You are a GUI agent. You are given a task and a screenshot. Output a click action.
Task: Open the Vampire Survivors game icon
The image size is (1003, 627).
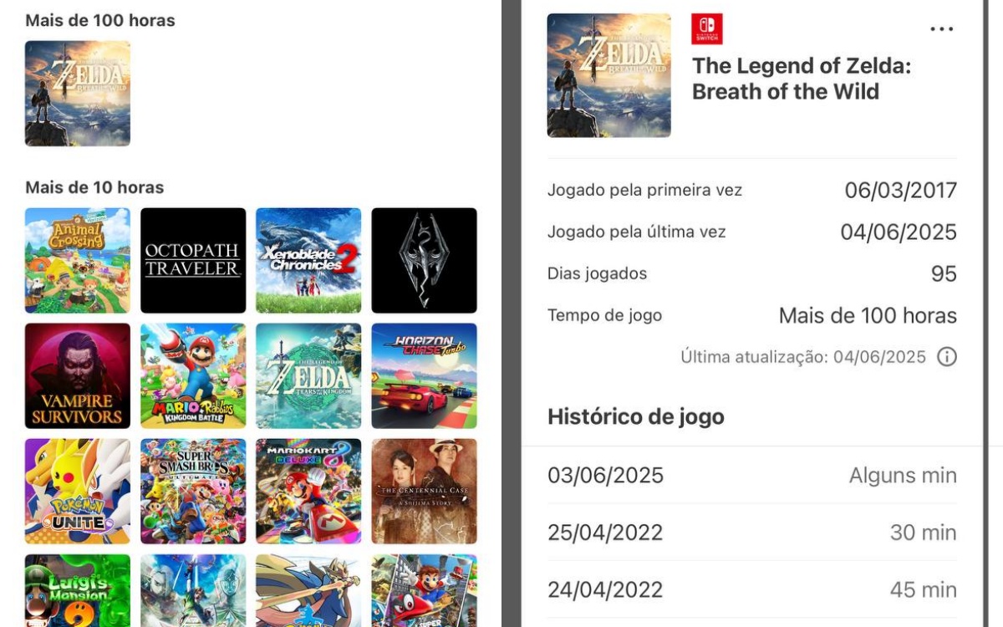(x=78, y=375)
